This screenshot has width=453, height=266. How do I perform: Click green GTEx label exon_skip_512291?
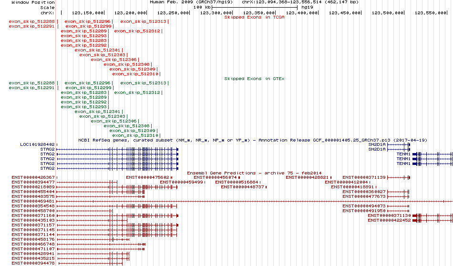tap(31, 88)
